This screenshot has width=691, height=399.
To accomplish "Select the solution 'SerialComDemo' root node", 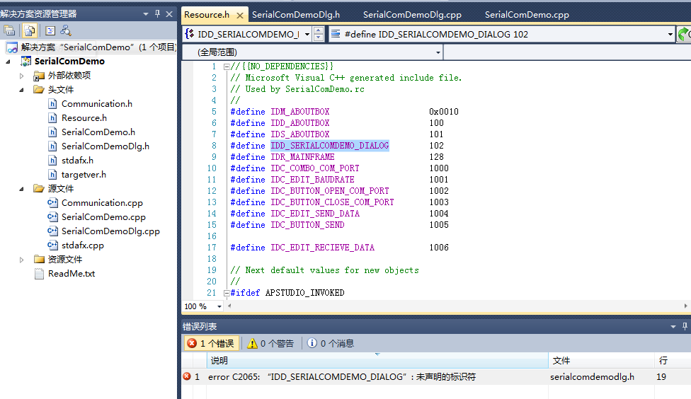I will click(x=91, y=47).
